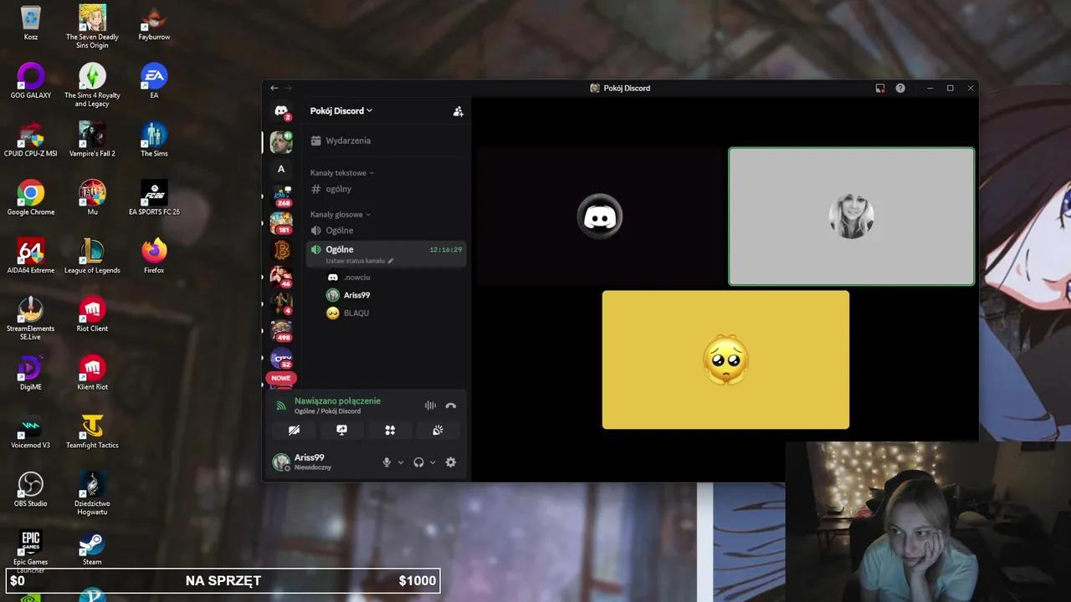This screenshot has width=1071, height=602.
Task: Open CPUID CPU-Z MSI shortcut
Action: pos(31,140)
